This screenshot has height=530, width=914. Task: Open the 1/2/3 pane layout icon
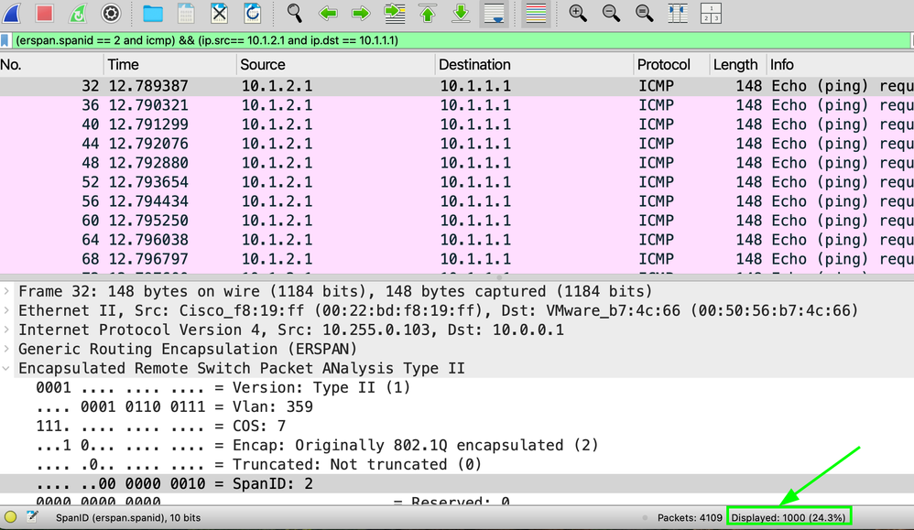coord(712,13)
